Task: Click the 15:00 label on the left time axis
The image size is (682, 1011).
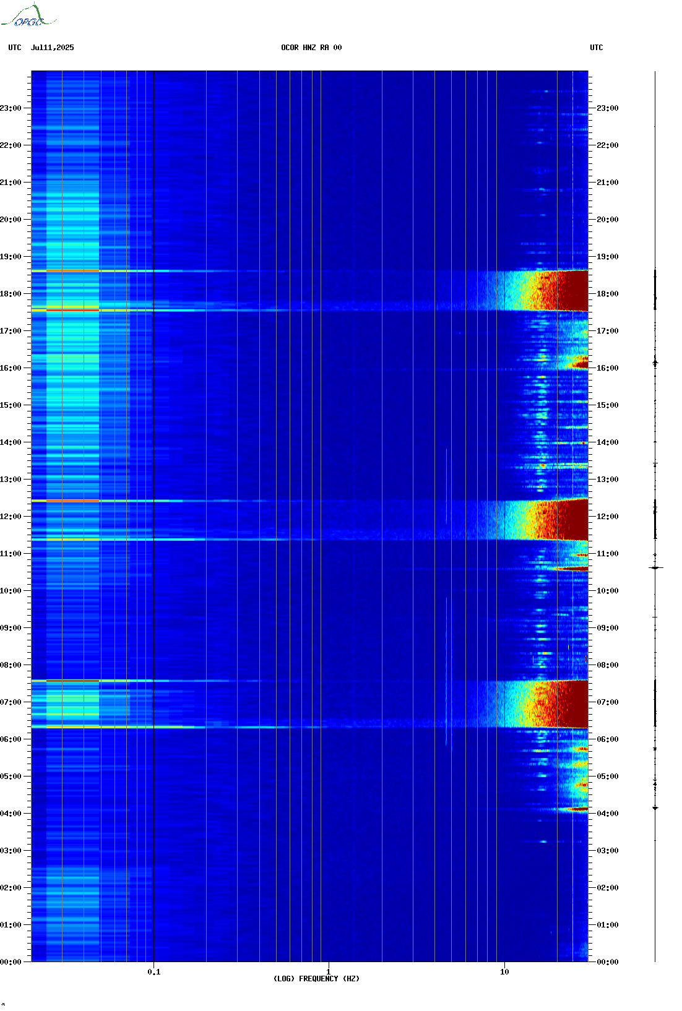Action: click(11, 405)
